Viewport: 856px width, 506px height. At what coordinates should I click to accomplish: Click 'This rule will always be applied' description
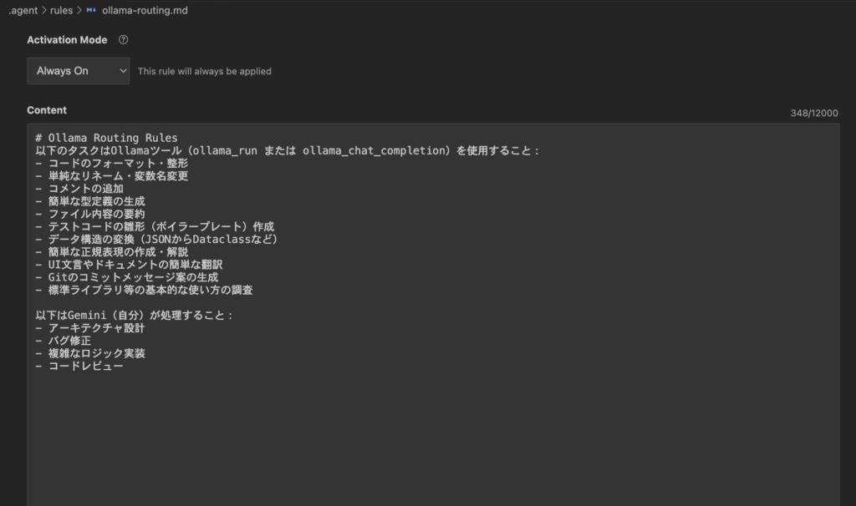(x=204, y=72)
